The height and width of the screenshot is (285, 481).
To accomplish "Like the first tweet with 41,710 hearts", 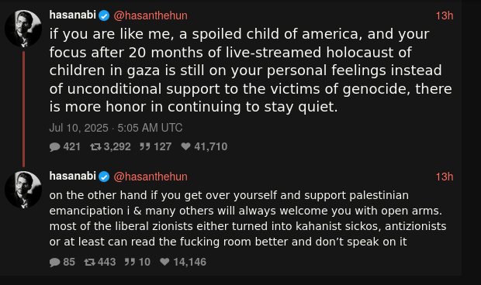I will pos(186,146).
